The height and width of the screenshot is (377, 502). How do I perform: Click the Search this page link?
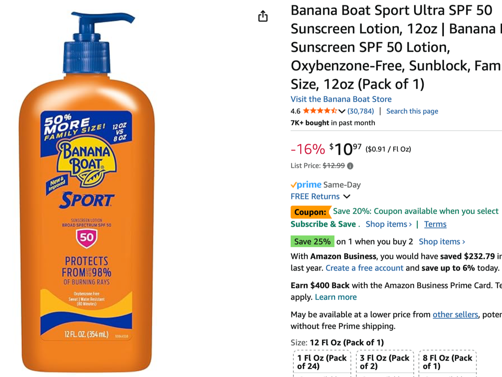pyautogui.click(x=412, y=111)
